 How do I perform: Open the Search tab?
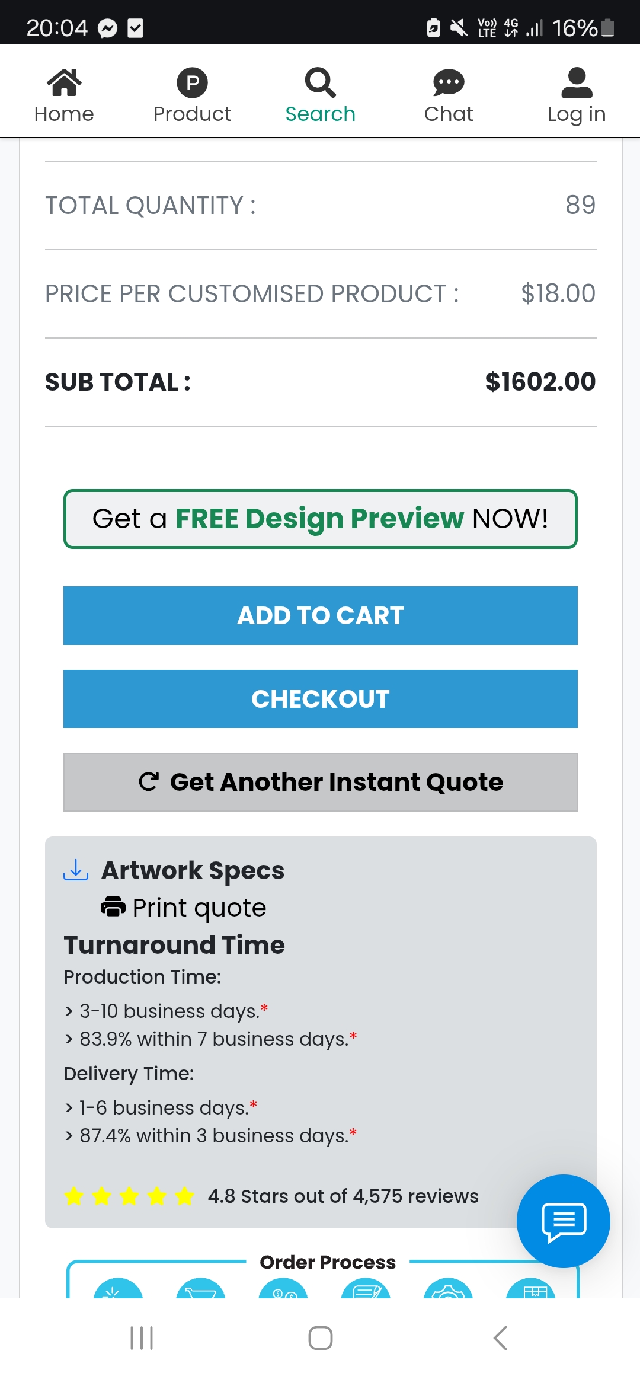[320, 95]
